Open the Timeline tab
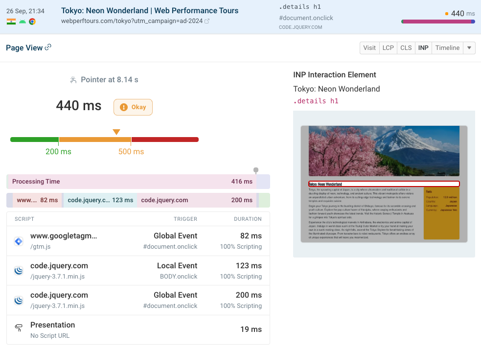The image size is (481, 352). coord(447,48)
